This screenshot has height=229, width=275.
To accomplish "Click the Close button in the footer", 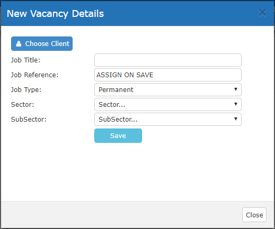I will click(254, 215).
